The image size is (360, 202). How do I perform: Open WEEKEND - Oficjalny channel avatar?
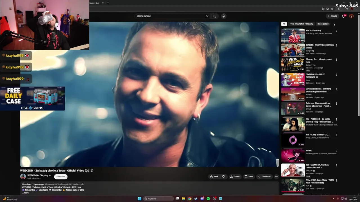pos(23,176)
